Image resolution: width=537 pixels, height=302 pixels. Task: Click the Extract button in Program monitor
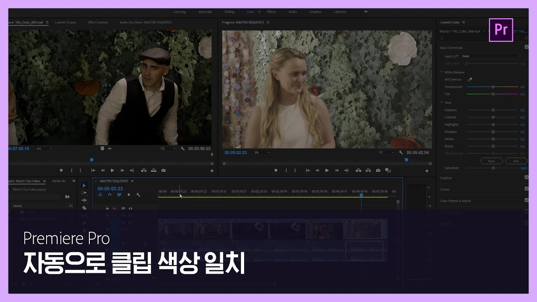368,170
